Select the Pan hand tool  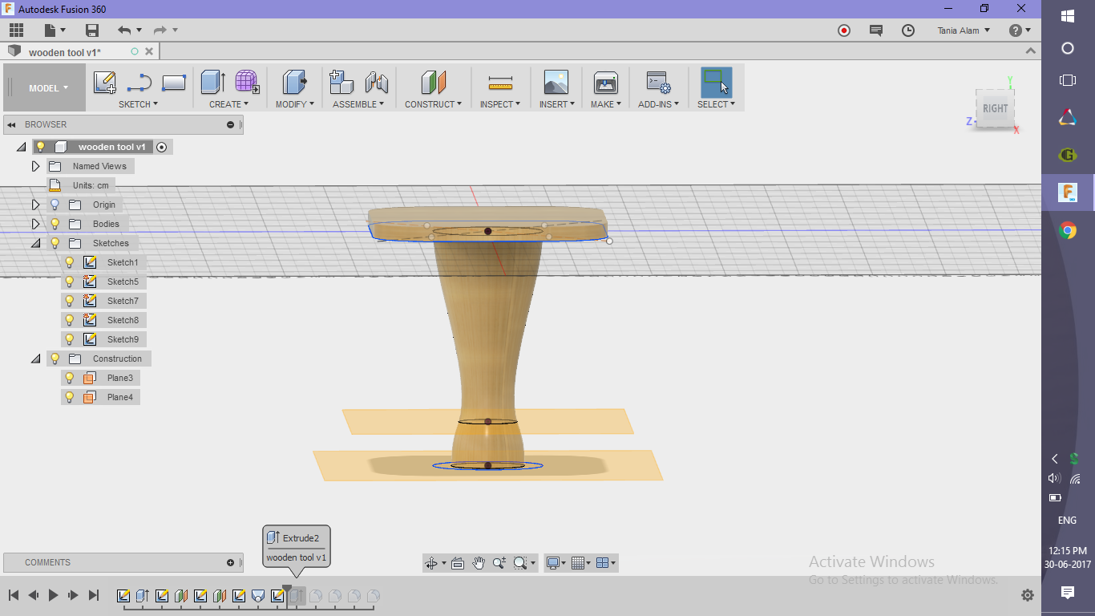[479, 563]
